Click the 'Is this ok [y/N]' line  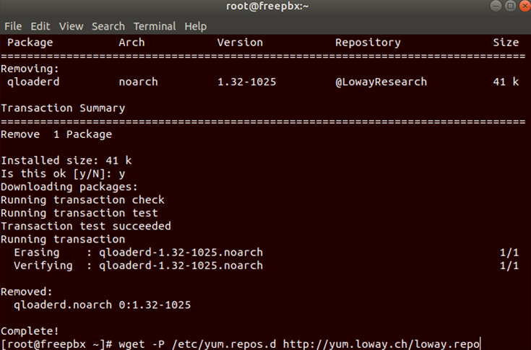pyautogui.click(x=63, y=174)
